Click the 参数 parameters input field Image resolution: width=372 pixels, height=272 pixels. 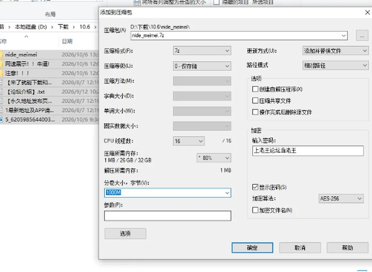(167, 216)
